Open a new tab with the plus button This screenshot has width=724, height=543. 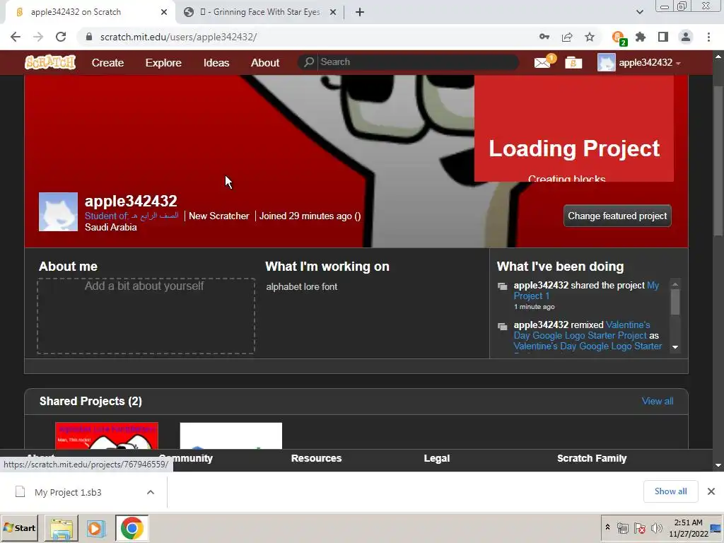pos(360,12)
